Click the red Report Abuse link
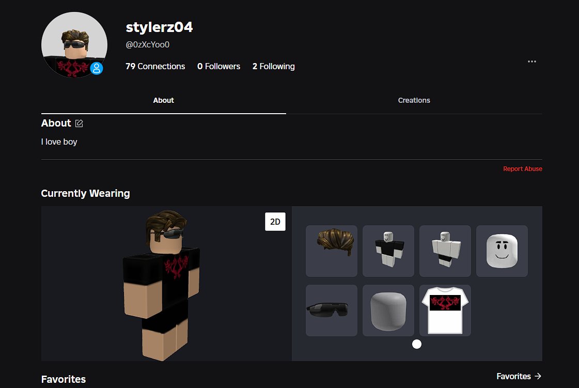Screen dimensions: 579x388 click(x=523, y=169)
